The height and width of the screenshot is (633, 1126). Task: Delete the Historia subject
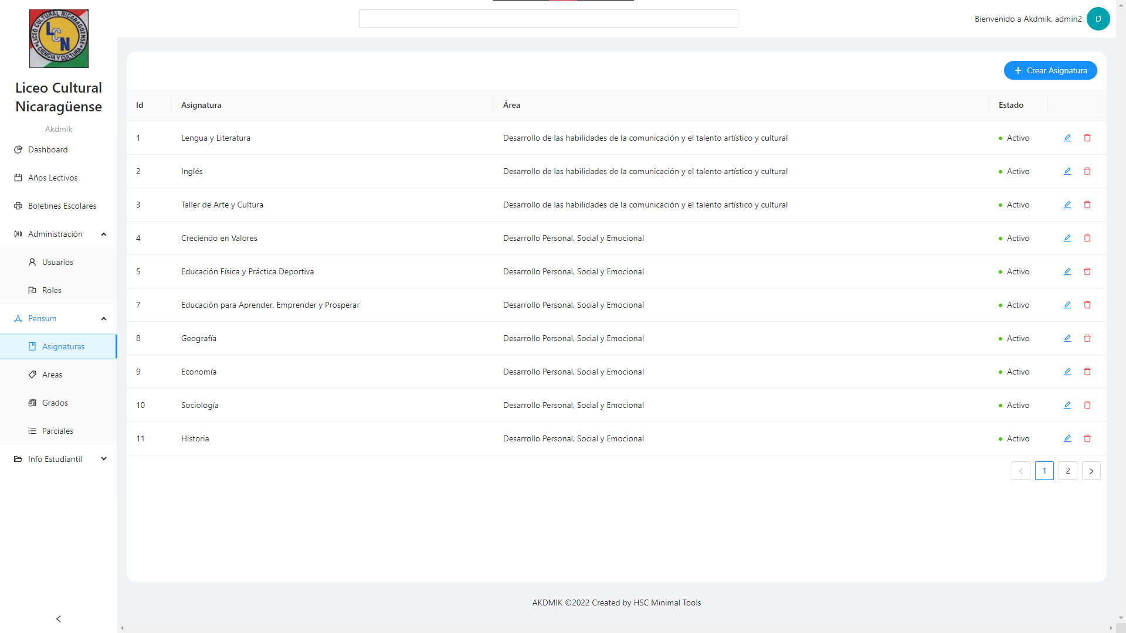click(x=1087, y=438)
